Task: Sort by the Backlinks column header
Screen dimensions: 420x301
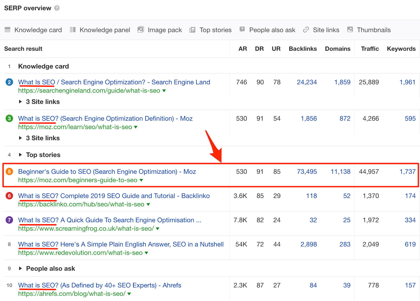Action: coord(302,49)
